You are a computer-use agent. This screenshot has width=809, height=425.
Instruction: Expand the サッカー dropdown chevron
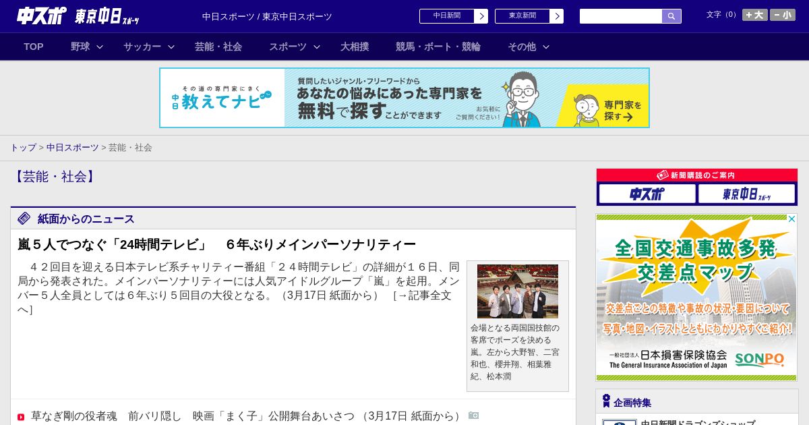[171, 47]
